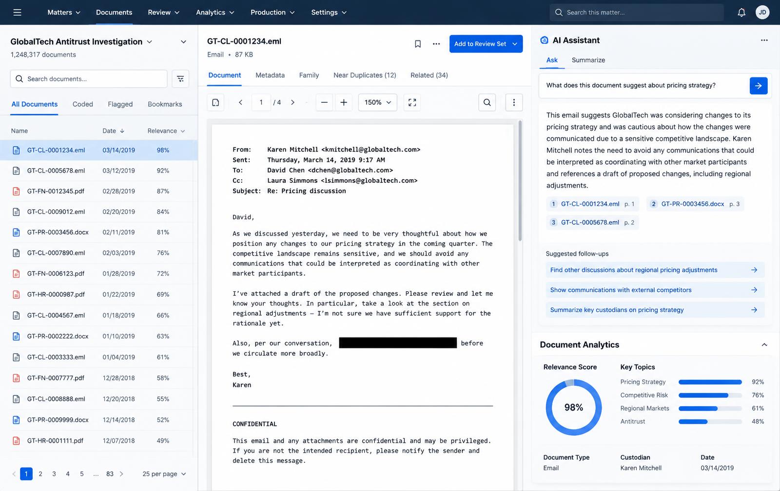
Task: Switch to the Summarize tab
Action: point(588,60)
